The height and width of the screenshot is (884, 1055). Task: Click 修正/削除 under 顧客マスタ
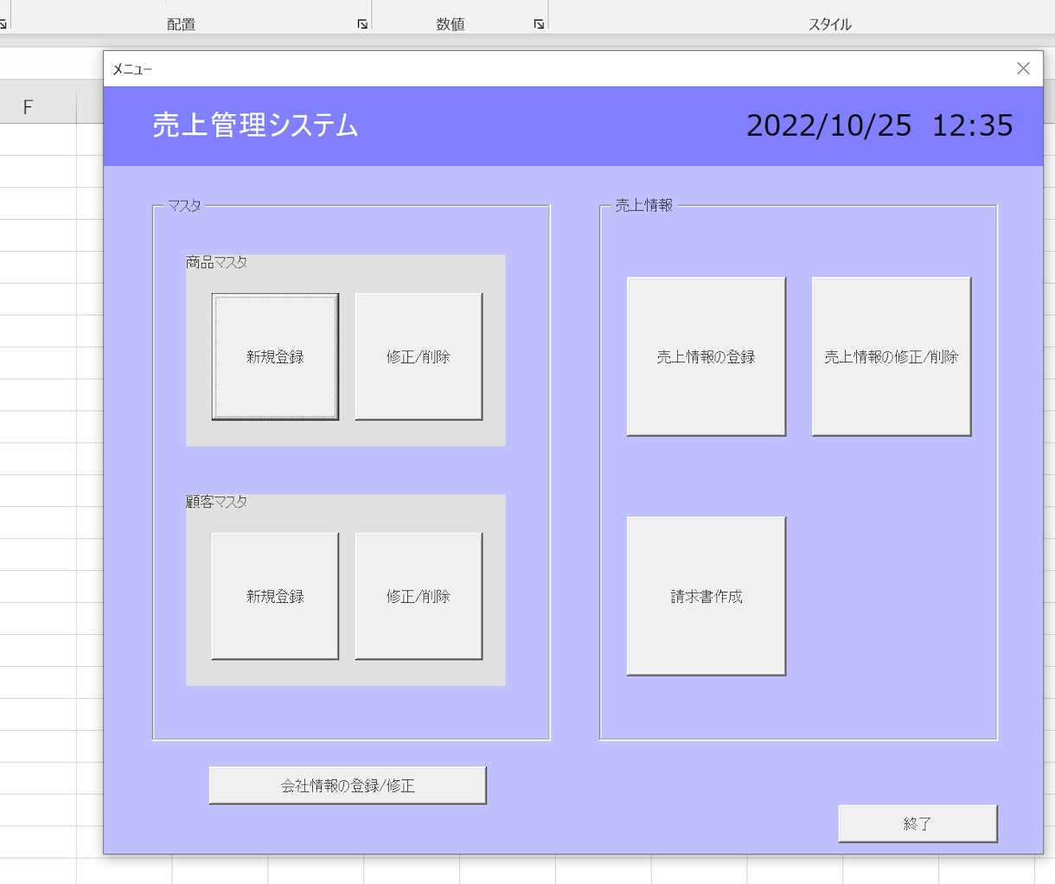coord(419,596)
